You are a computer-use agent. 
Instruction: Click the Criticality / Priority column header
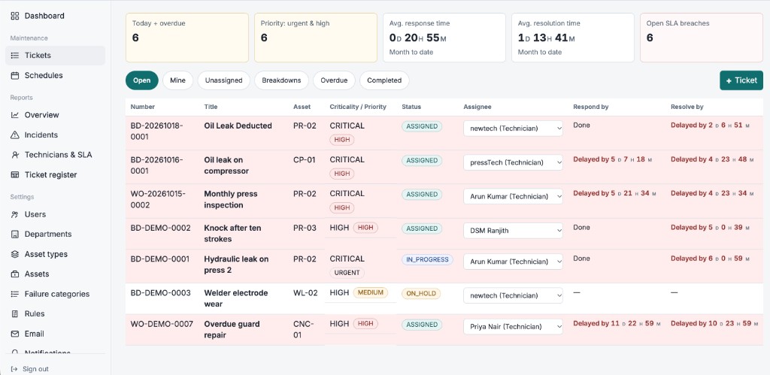pyautogui.click(x=358, y=107)
